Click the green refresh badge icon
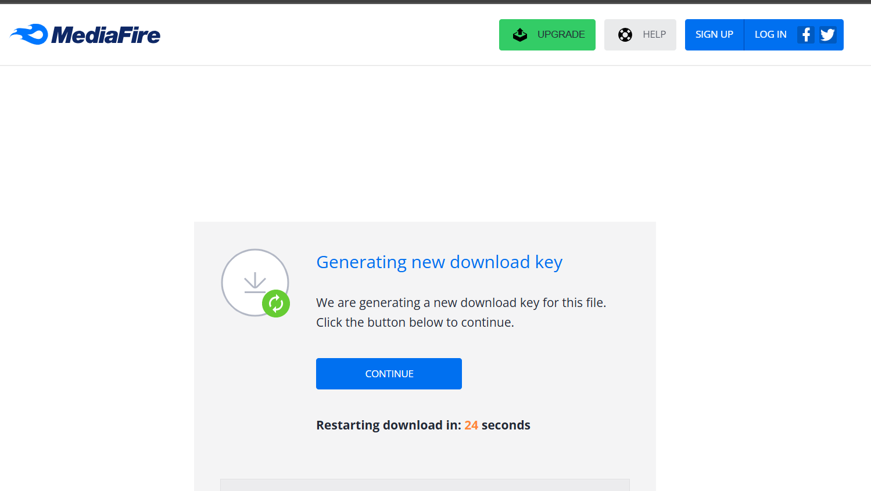This screenshot has height=491, width=871. (276, 304)
